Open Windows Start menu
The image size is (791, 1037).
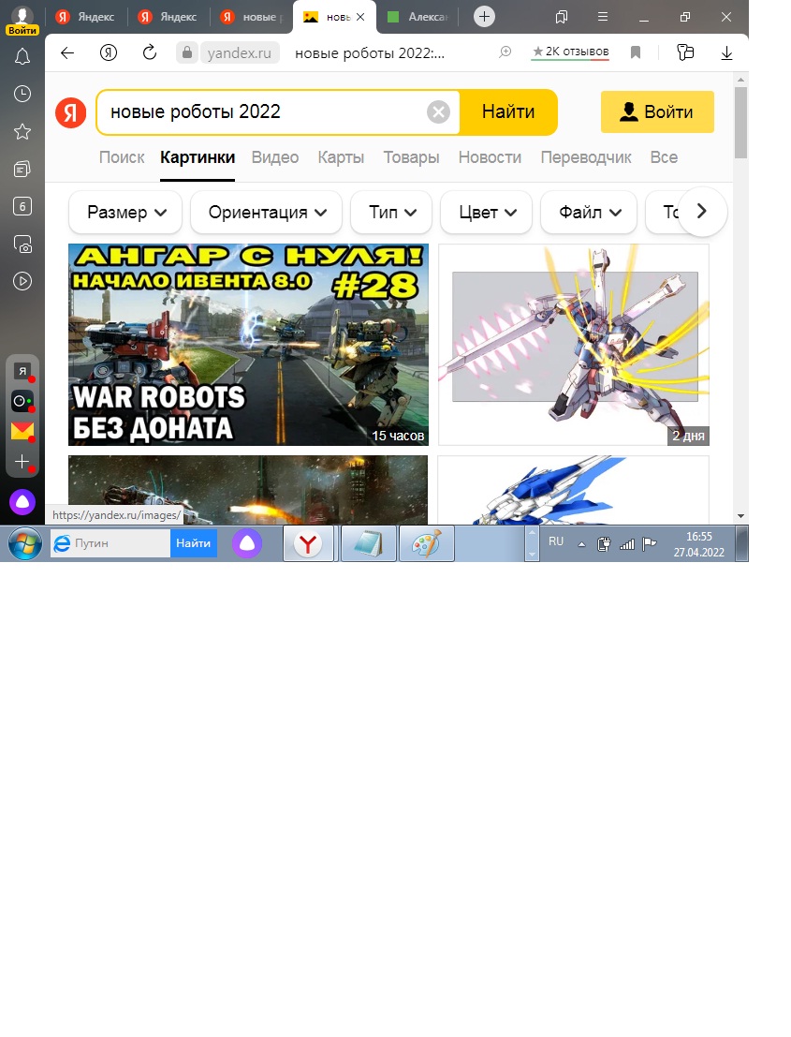[x=25, y=543]
